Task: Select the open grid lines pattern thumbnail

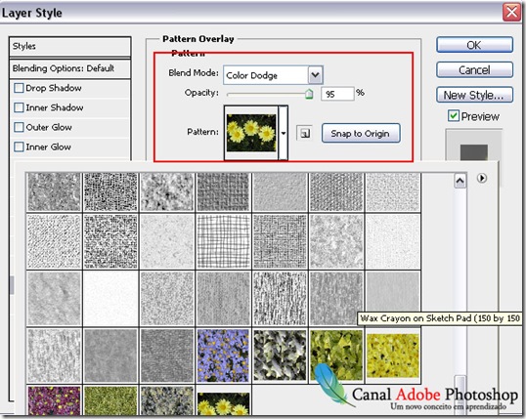Action: 223,241
